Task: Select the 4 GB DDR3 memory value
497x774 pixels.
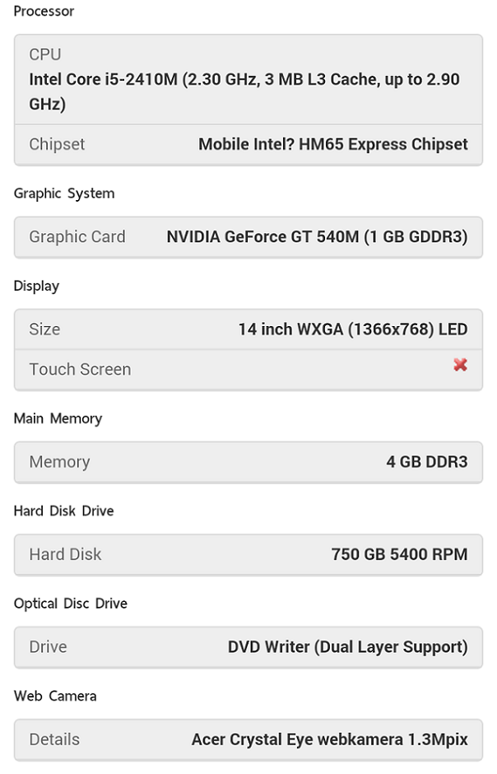Action: 426,462
